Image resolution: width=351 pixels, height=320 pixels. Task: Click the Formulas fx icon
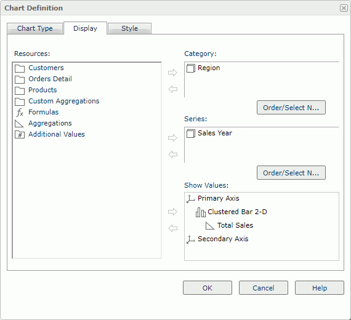pyautogui.click(x=20, y=113)
